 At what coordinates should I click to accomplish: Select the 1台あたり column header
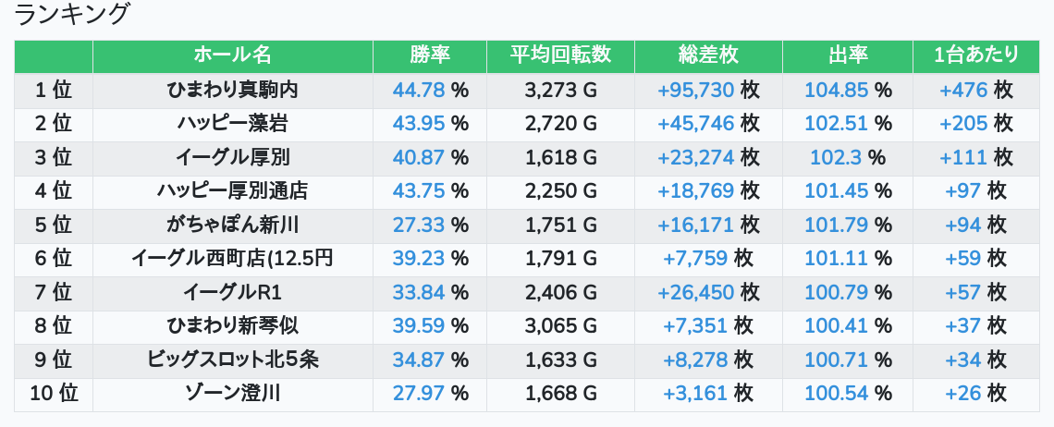(975, 55)
